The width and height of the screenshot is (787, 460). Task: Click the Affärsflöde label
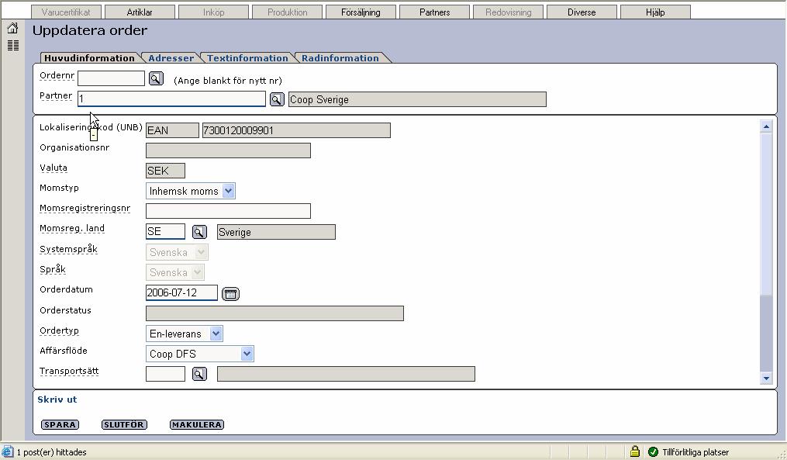tap(64, 351)
